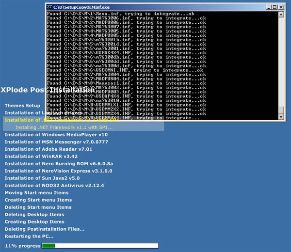
Task: Click console line for USBMM2X2.INF
Action: point(126,109)
